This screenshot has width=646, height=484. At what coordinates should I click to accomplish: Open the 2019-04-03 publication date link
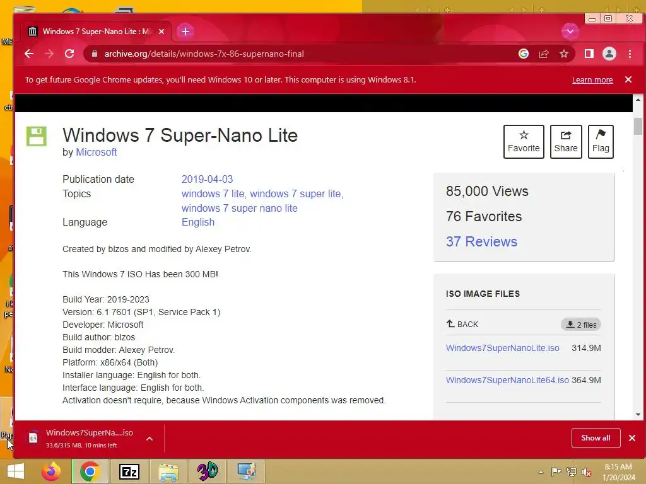(207, 180)
